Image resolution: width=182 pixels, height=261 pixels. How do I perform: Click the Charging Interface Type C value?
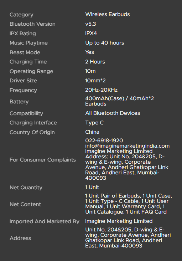coord(94,123)
